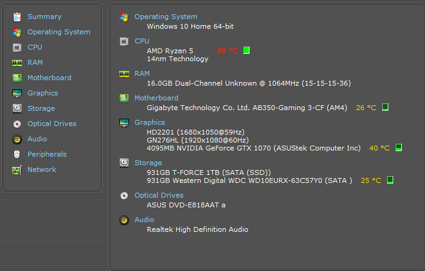425x271 pixels.
Task: Click the NVIDIA GeForce GTX 1070 line
Action: click(x=254, y=148)
